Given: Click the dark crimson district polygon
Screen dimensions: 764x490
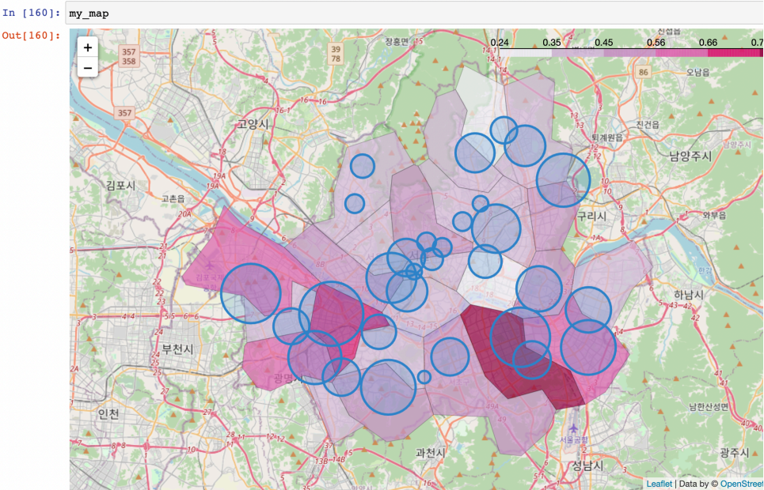Looking at the screenshot, I should pyautogui.click(x=511, y=355).
